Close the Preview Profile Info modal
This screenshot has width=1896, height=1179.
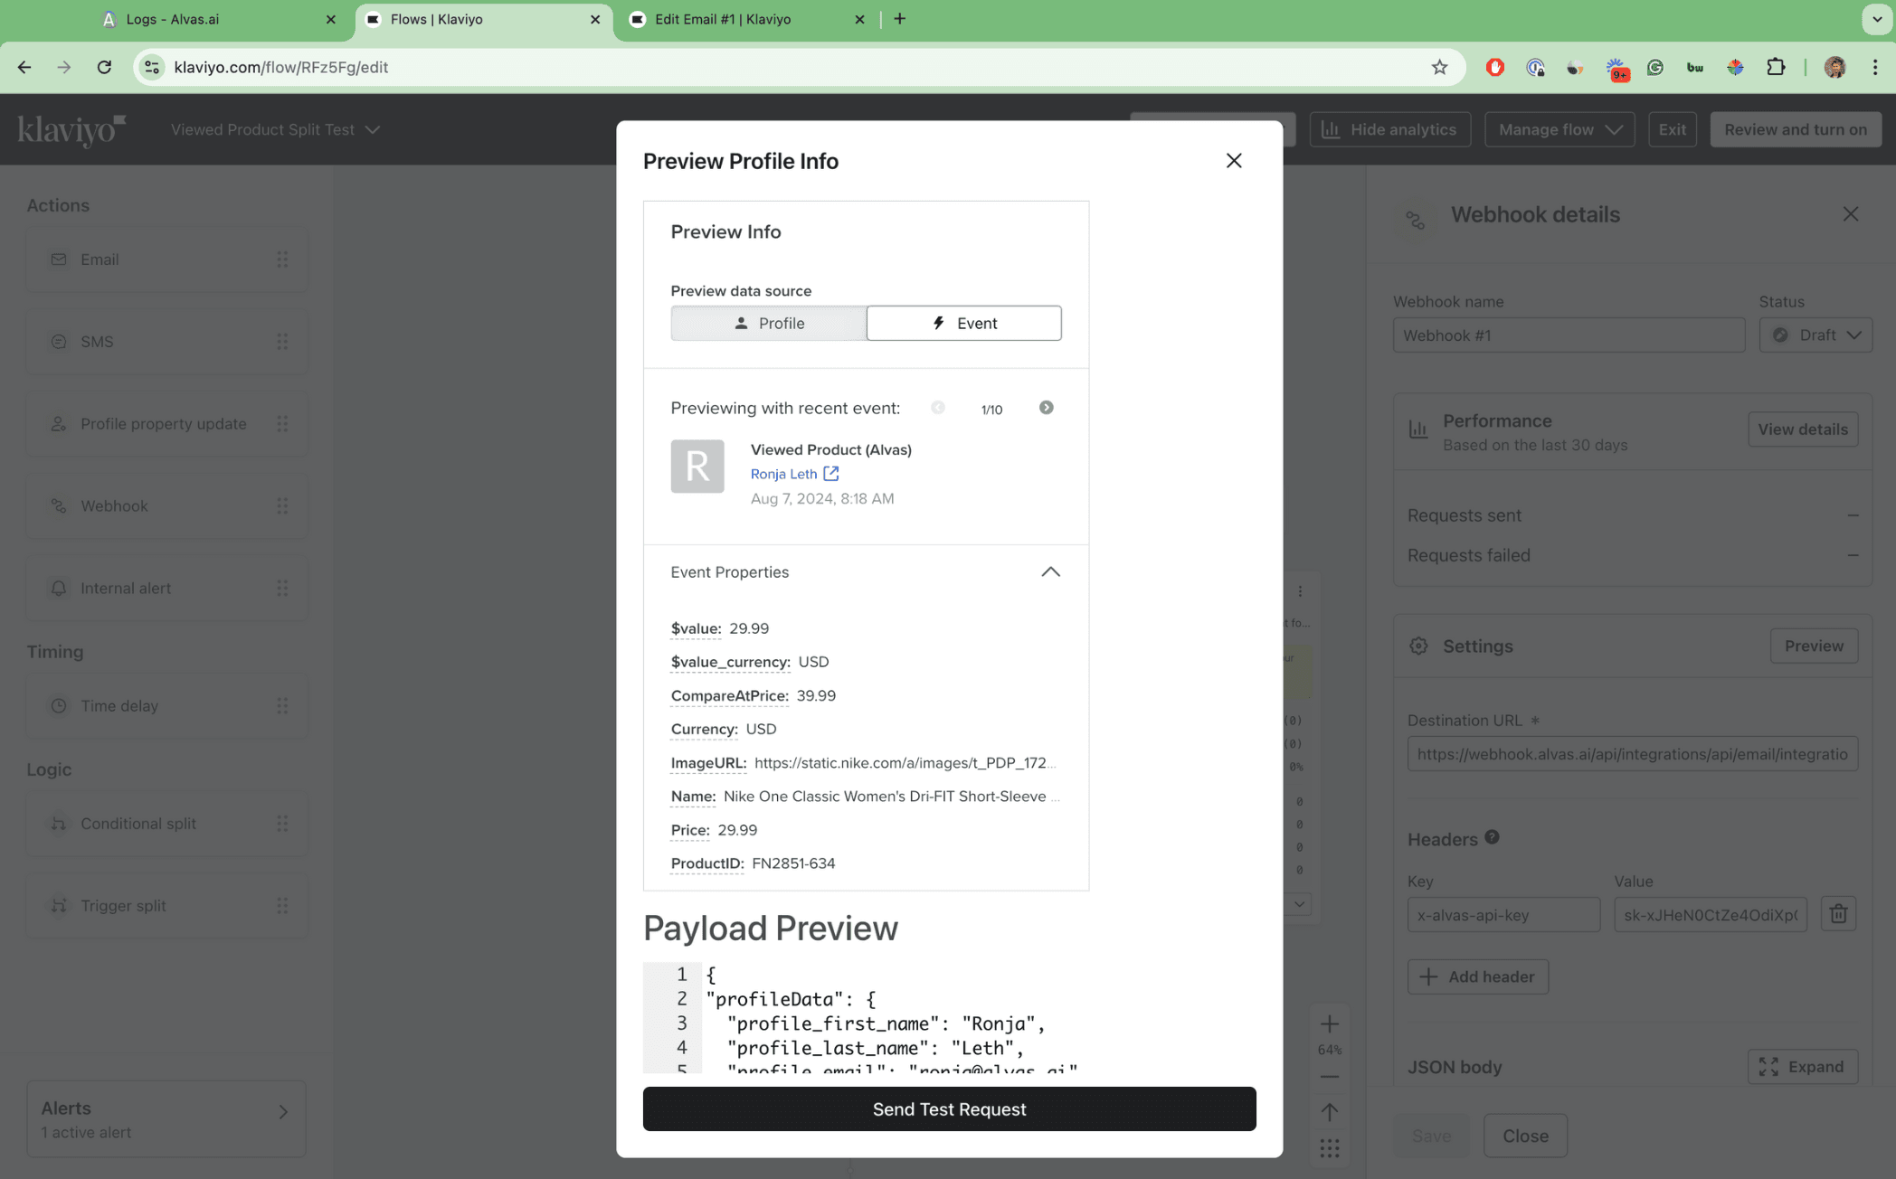1233,160
